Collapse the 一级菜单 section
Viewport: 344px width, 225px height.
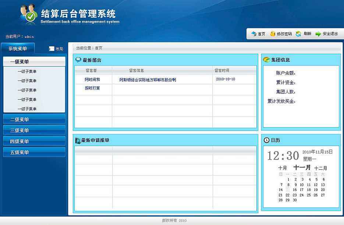click(x=34, y=62)
